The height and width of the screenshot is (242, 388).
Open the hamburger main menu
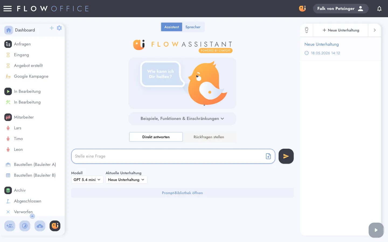pos(8,9)
